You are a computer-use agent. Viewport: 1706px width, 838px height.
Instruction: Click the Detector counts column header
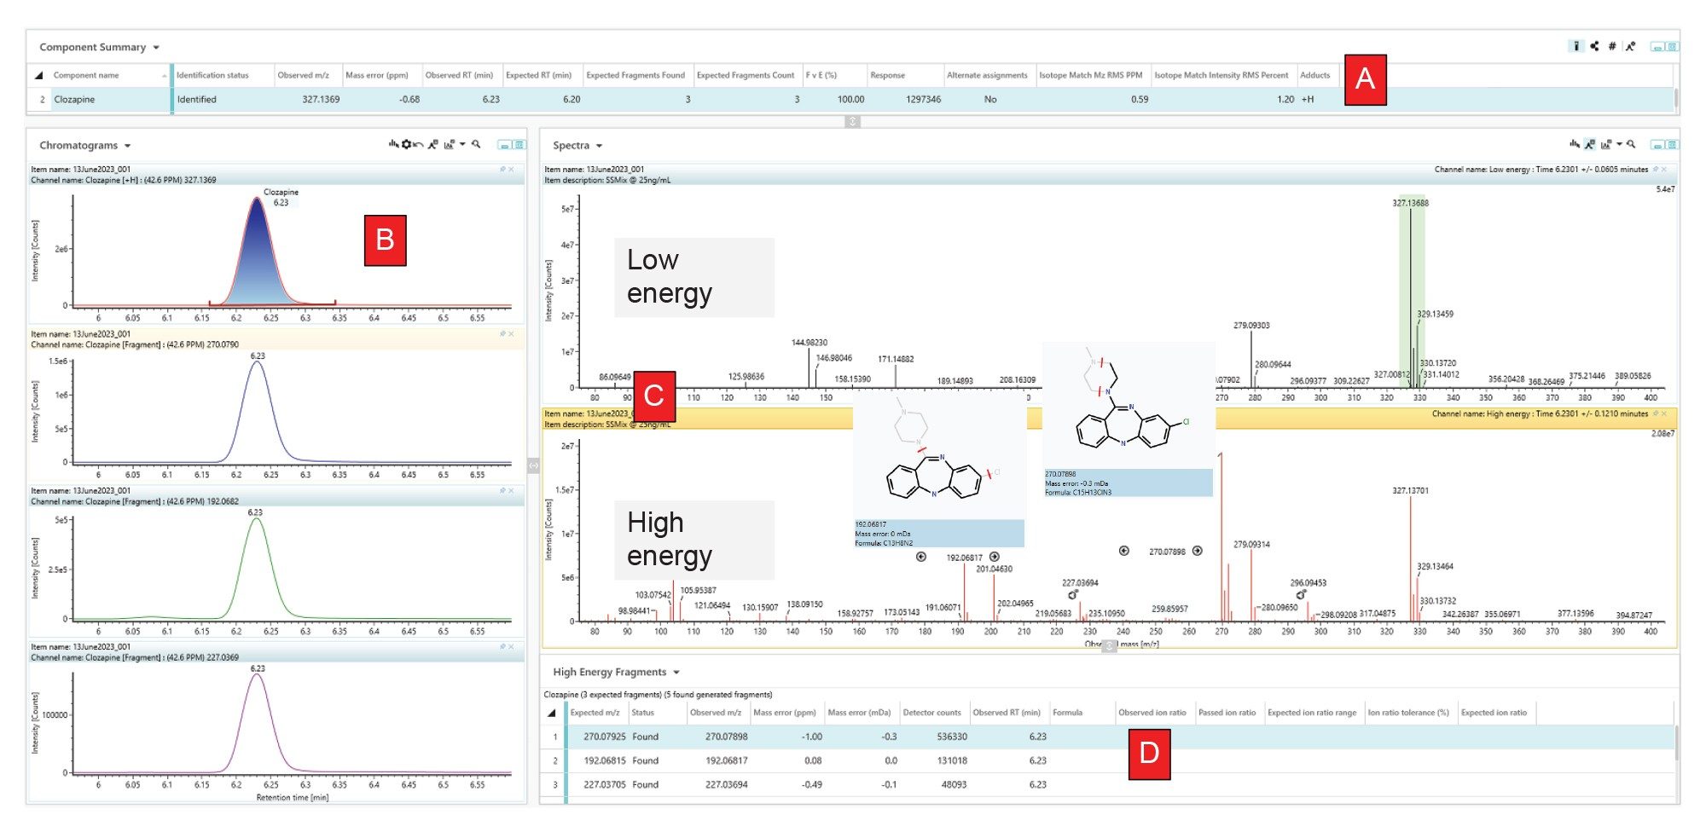pos(931,713)
